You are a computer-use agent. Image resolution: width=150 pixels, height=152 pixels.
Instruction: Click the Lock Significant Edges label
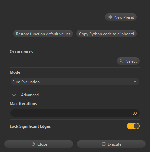[x=30, y=126]
